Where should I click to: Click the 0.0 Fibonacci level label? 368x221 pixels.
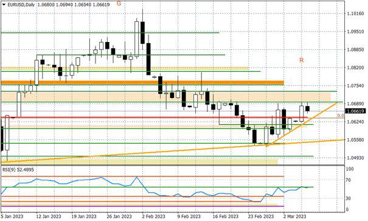(x=340, y=116)
